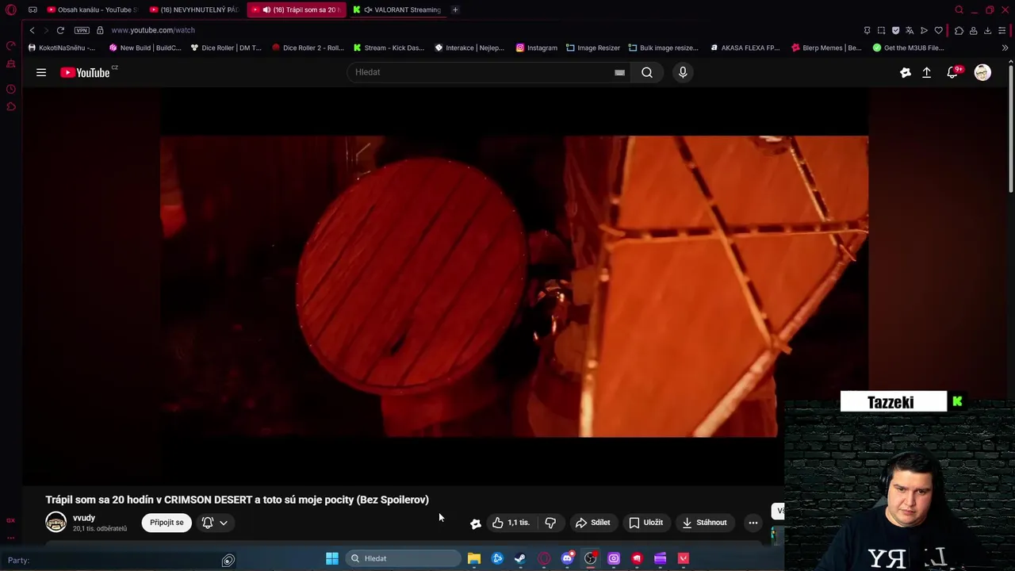Open the Opera GX main menu logo
Viewport: 1015px width, 571px height.
coord(11,10)
